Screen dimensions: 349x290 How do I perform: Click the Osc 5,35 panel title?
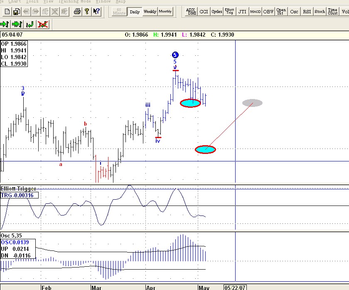tap(11, 235)
